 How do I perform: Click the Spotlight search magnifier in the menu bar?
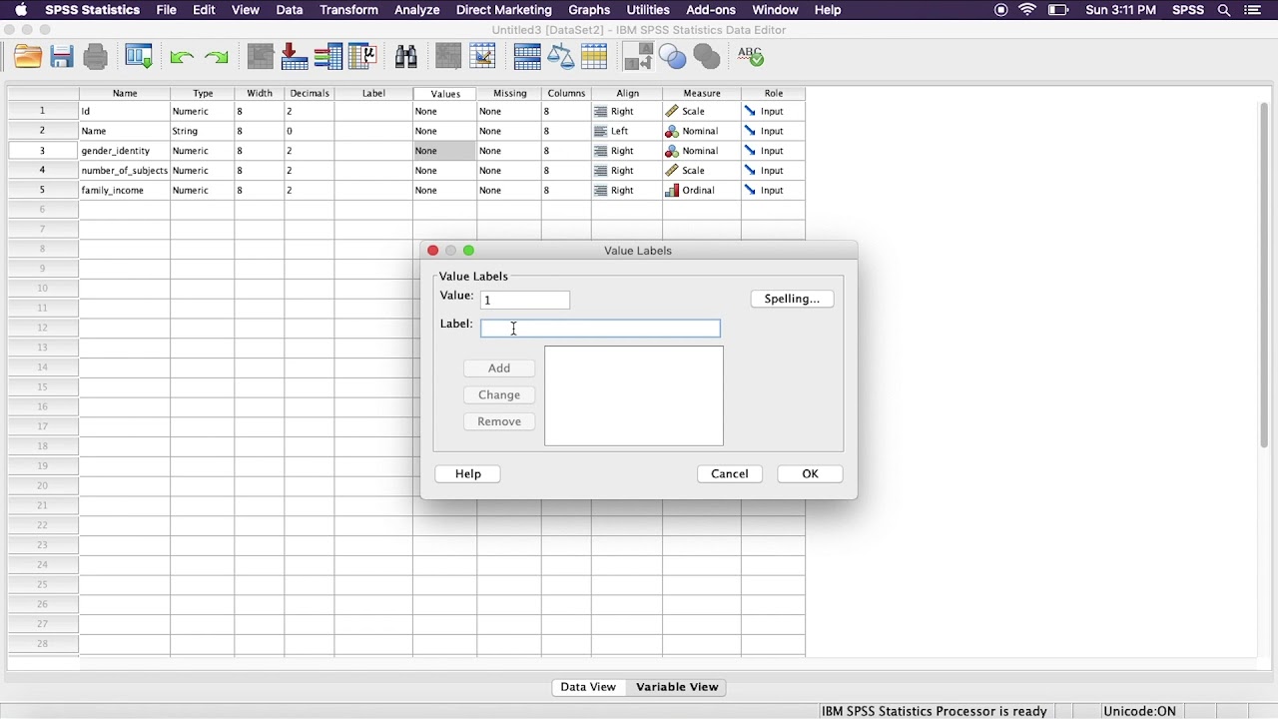pyautogui.click(x=1224, y=10)
